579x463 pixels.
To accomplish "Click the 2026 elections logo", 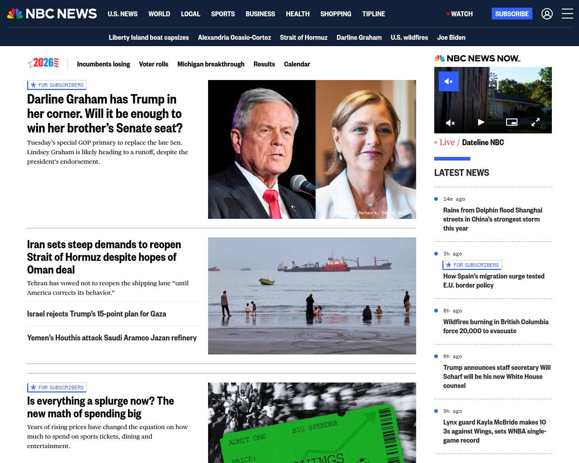I will 43,63.
